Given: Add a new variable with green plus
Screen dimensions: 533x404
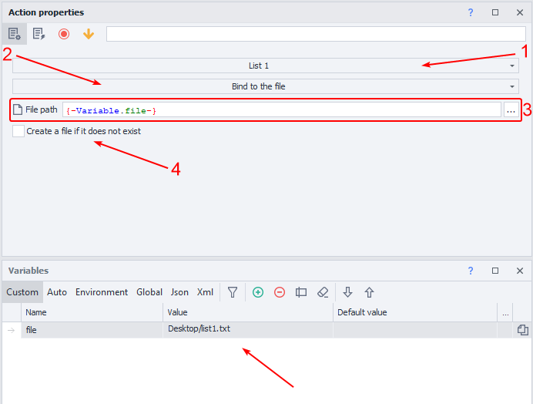Looking at the screenshot, I should (x=258, y=292).
